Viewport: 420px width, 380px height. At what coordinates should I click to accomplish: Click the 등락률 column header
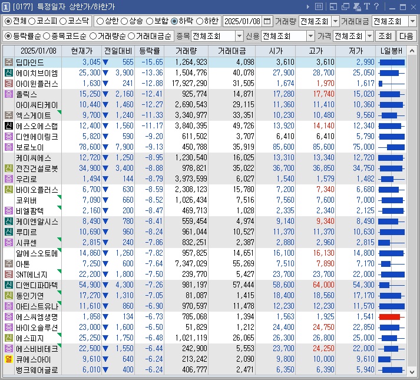150,51
